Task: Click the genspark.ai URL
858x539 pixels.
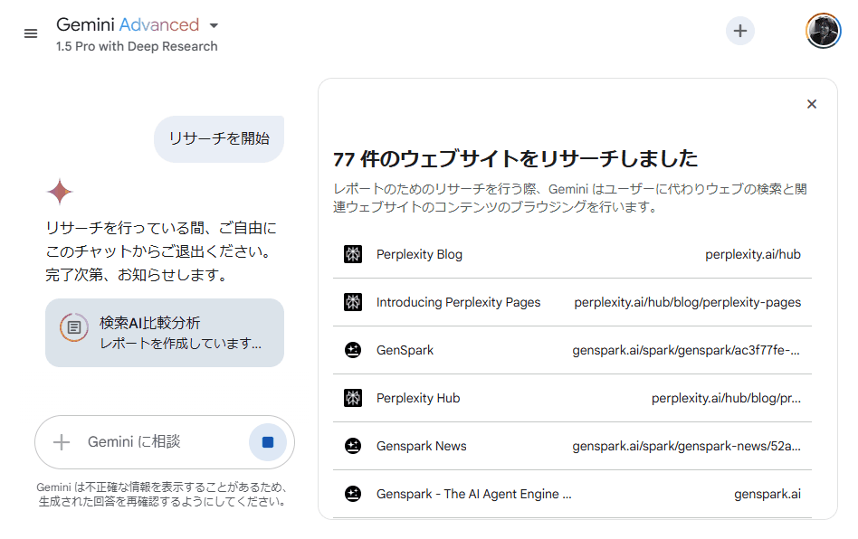Action: [767, 494]
